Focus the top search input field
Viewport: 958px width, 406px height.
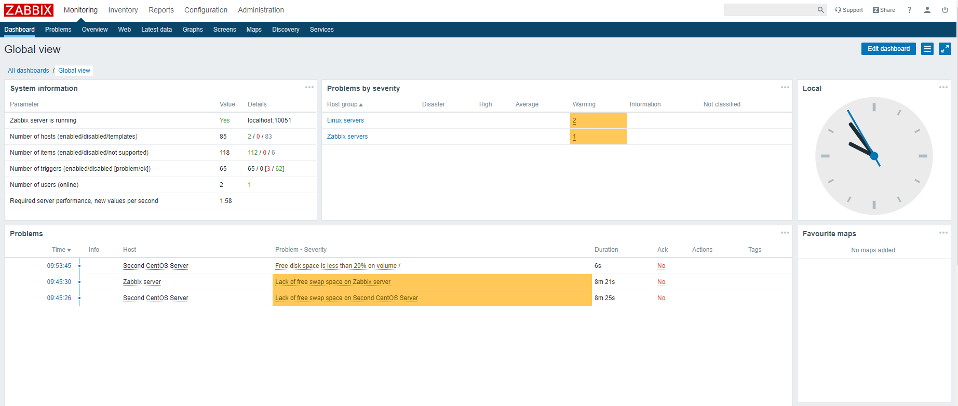point(770,10)
